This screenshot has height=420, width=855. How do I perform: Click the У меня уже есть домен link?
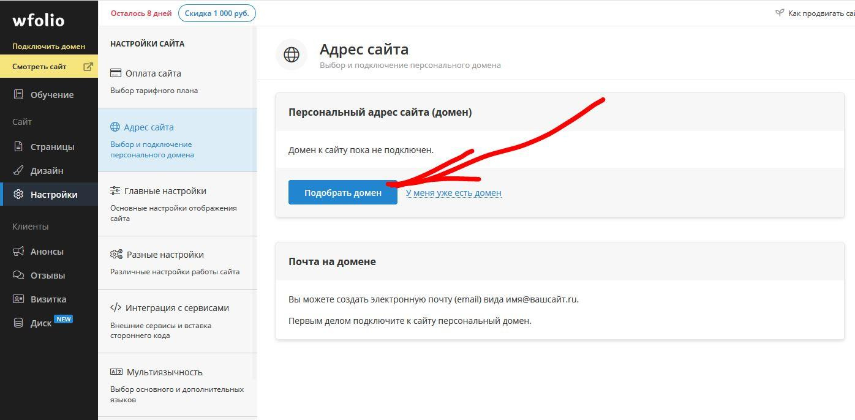pos(453,193)
